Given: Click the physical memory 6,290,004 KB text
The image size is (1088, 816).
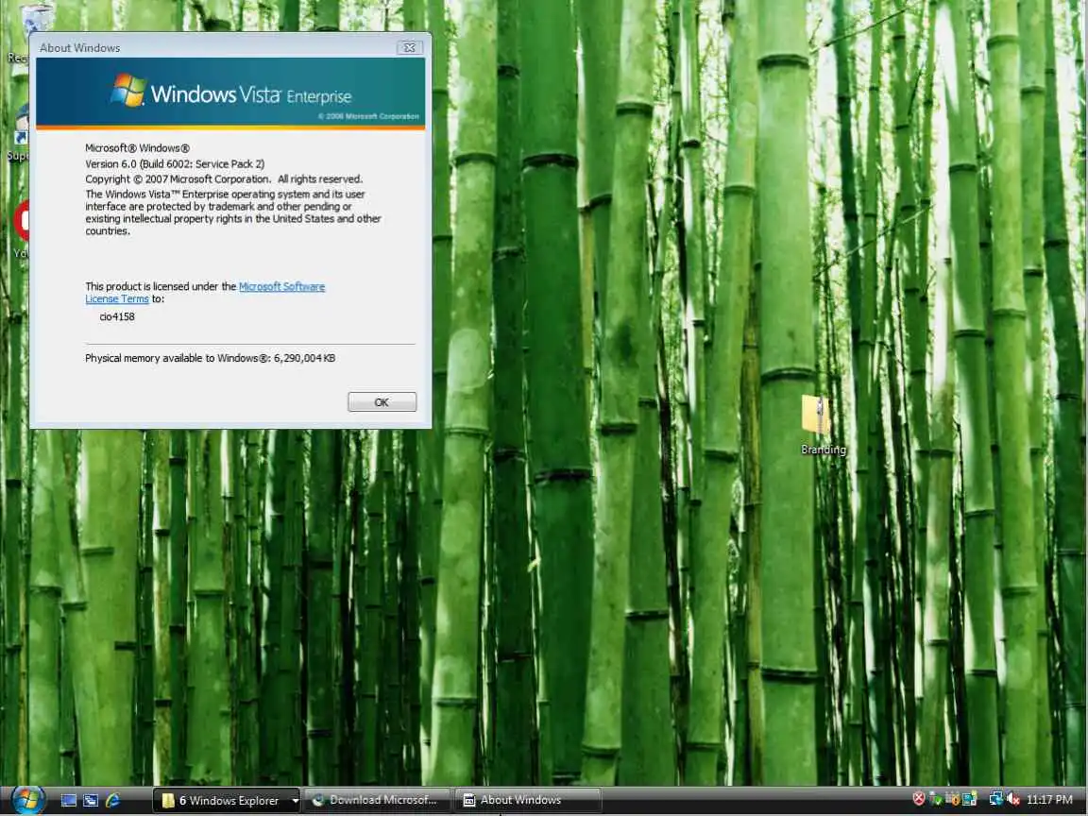Looking at the screenshot, I should [x=211, y=358].
